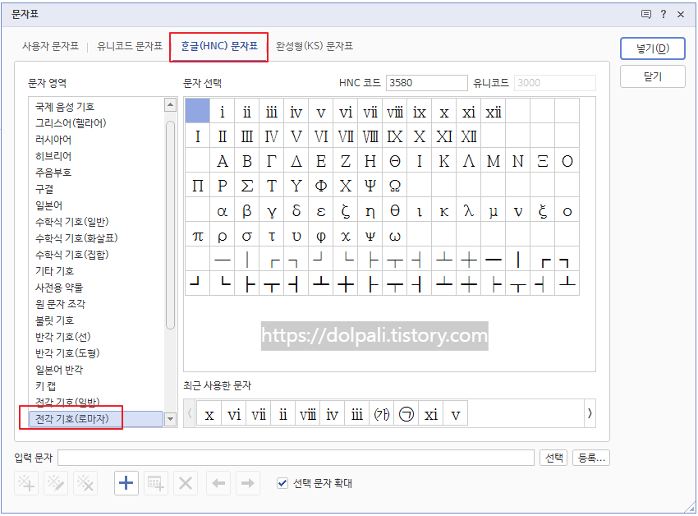
Task: Enable the 선택 문자 확대 checkbox
Action: [x=283, y=482]
